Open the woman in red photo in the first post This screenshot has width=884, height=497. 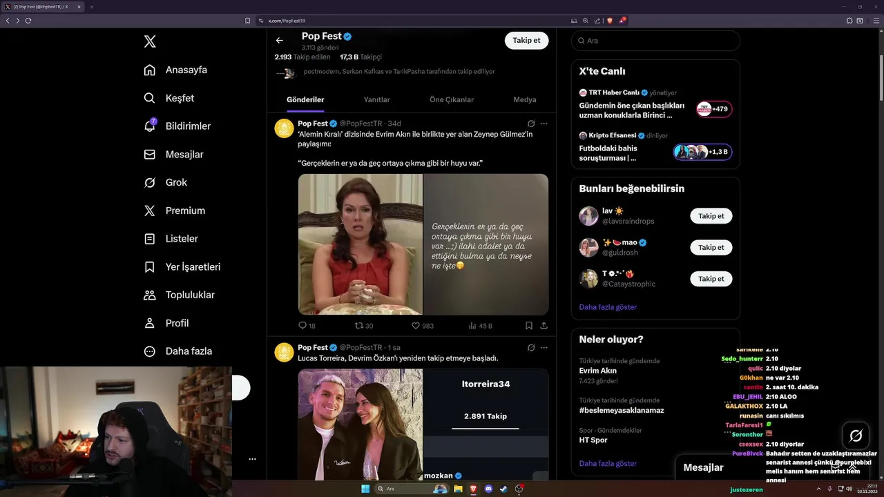click(x=360, y=244)
